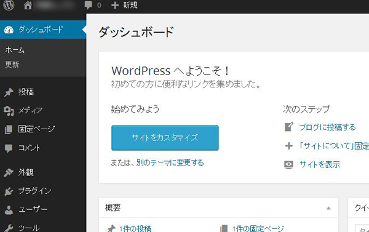Open the 更新 submenu item
369x232 pixels.
[12, 64]
